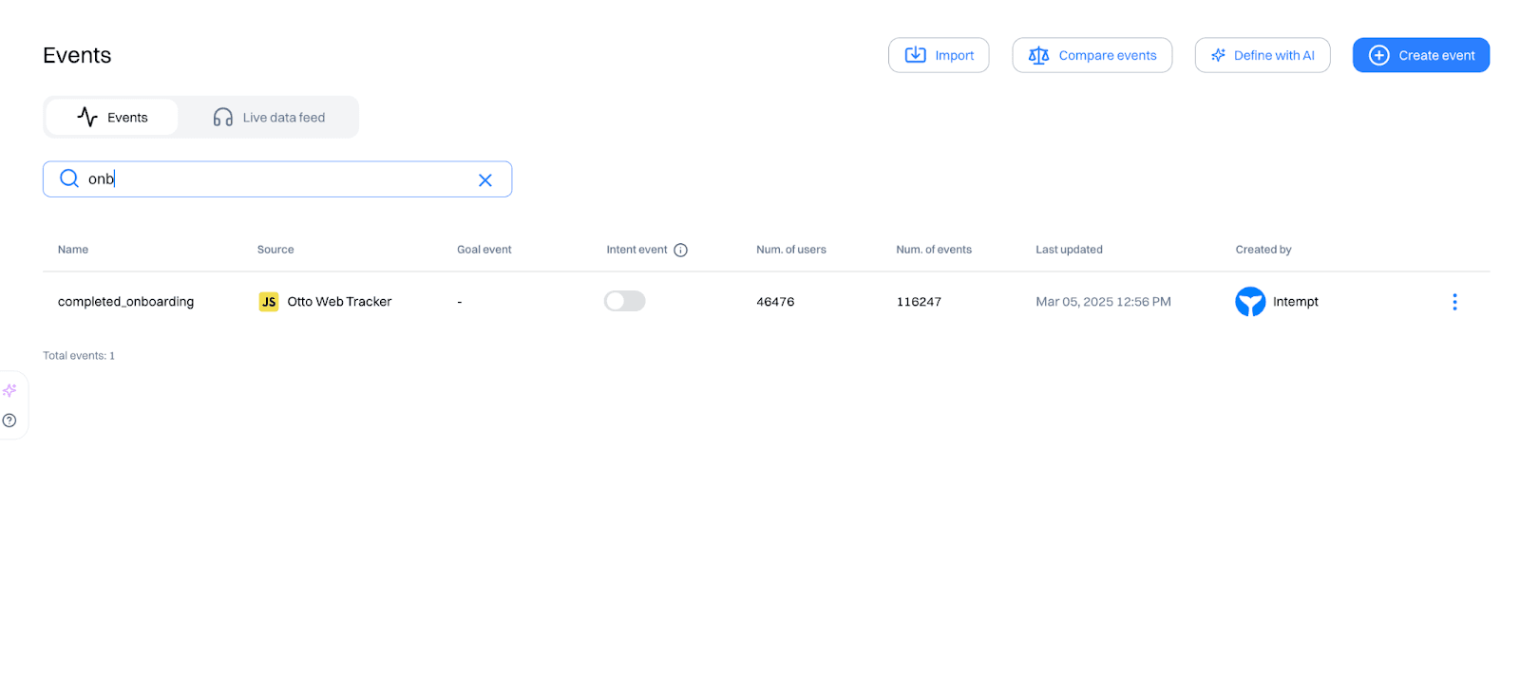The height and width of the screenshot is (673, 1520).
Task: Toggle Intent event for completed_onboarding
Action: (x=624, y=301)
